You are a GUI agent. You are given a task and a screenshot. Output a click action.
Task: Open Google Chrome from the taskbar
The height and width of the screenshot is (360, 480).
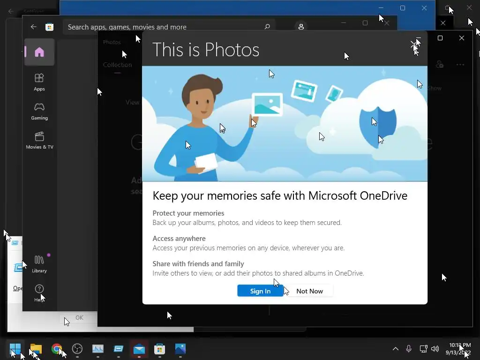(x=56, y=348)
